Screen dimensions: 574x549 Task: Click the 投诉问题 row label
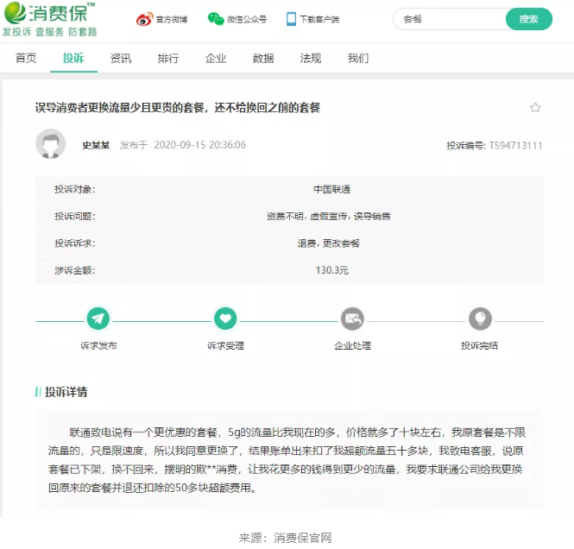(75, 217)
